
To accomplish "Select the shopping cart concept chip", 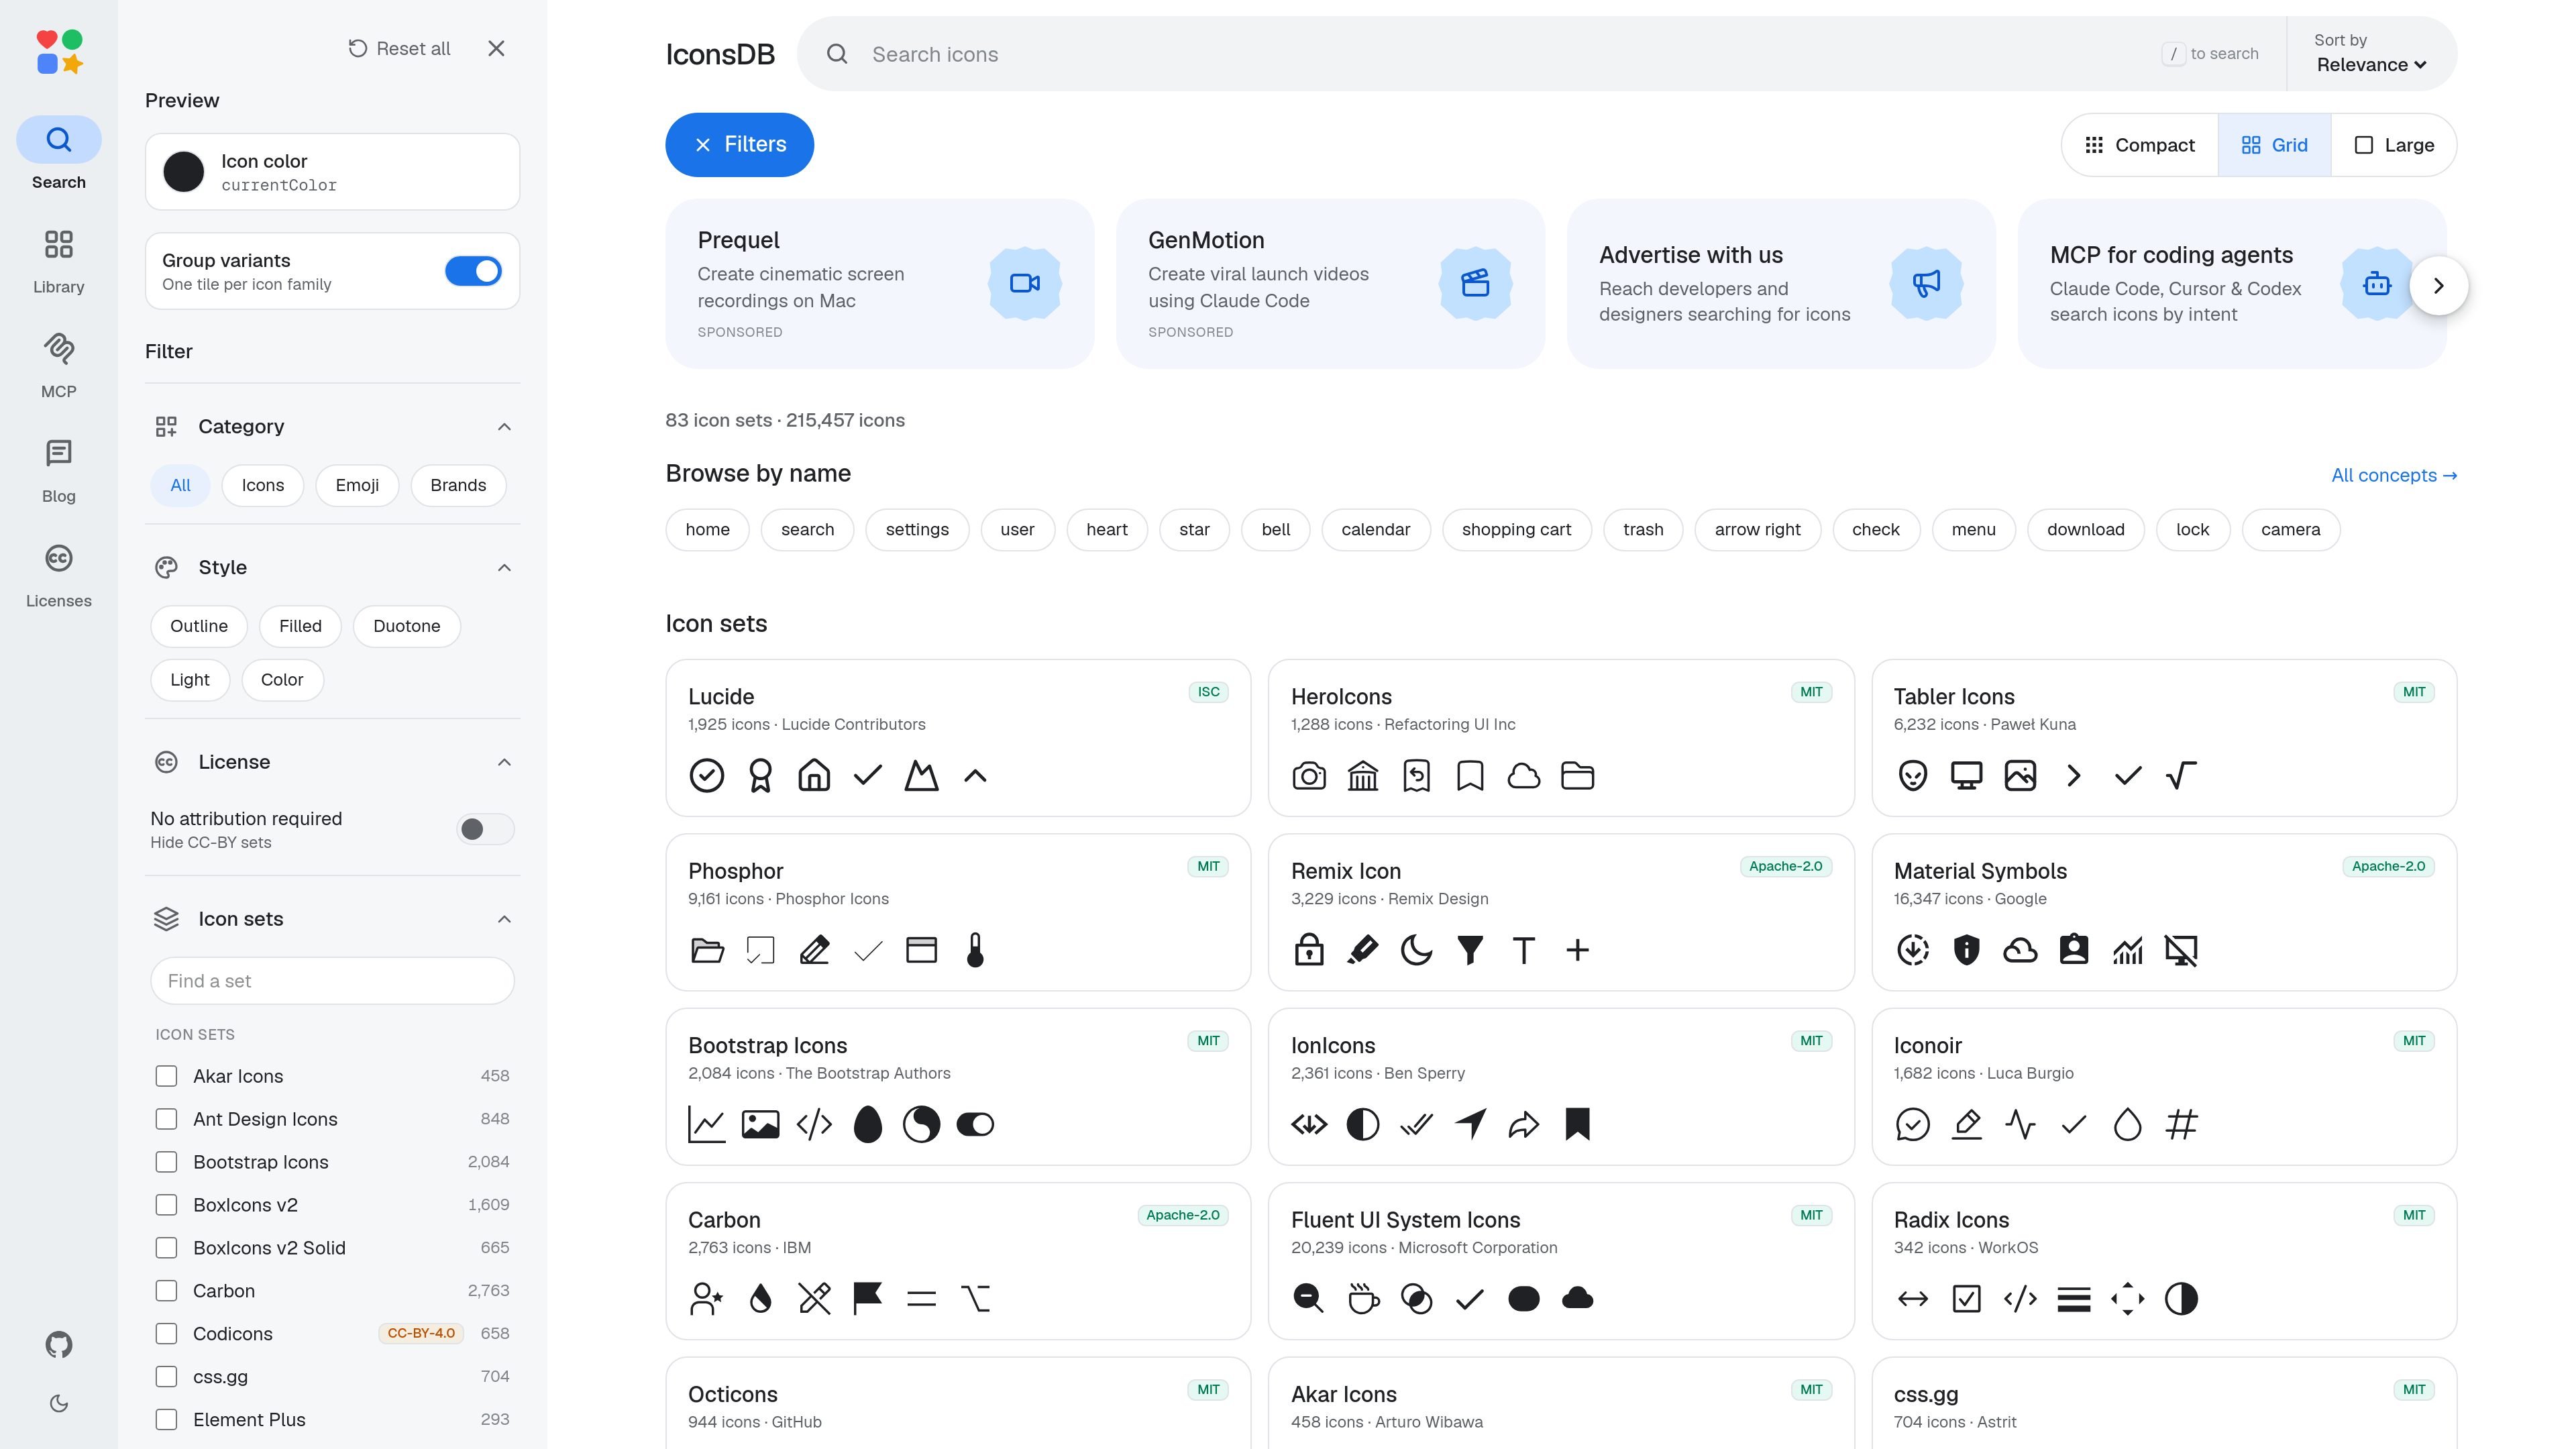I will pyautogui.click(x=1516, y=529).
